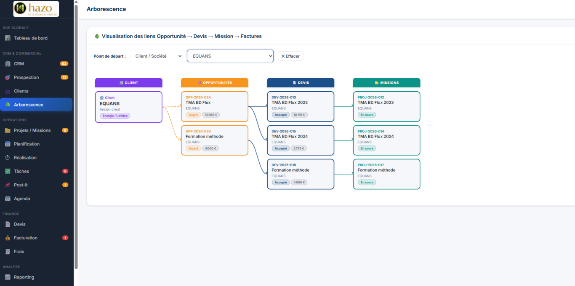Click the Post-it pin icon
The height and width of the screenshot is (286, 575).
point(8,185)
